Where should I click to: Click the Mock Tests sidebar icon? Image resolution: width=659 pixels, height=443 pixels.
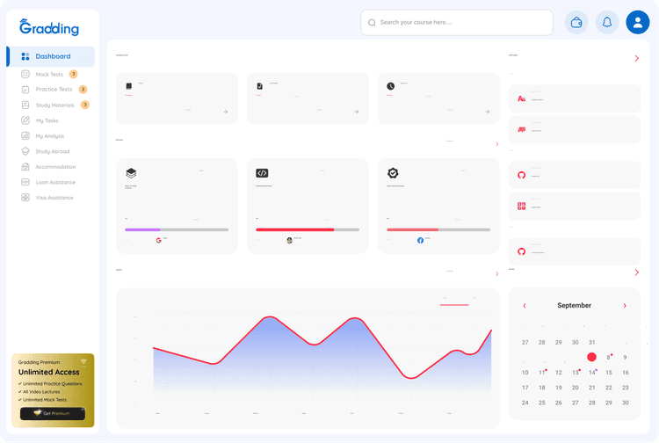click(x=25, y=74)
